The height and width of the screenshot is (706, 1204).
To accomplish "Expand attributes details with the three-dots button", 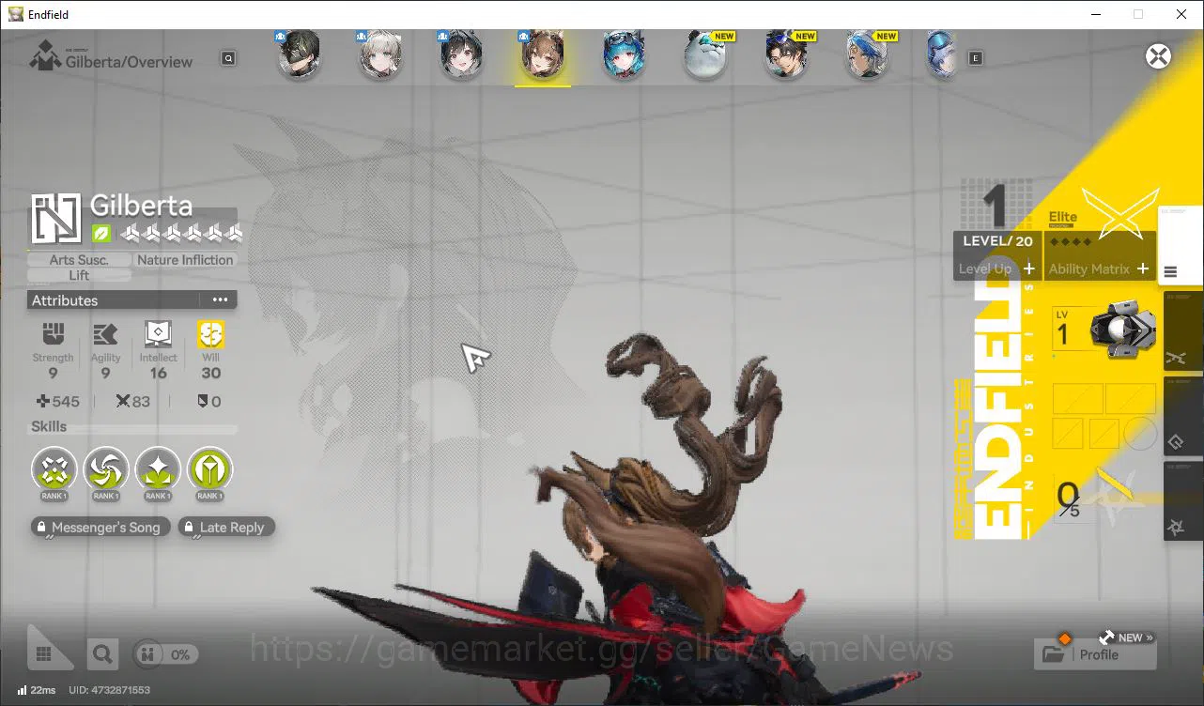I will tap(220, 300).
